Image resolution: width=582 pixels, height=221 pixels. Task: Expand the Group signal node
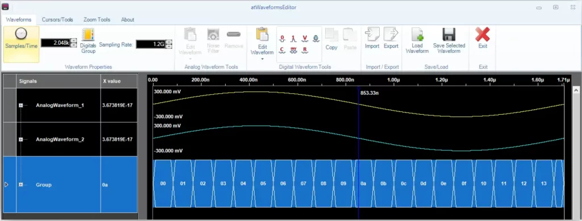pyautogui.click(x=21, y=185)
